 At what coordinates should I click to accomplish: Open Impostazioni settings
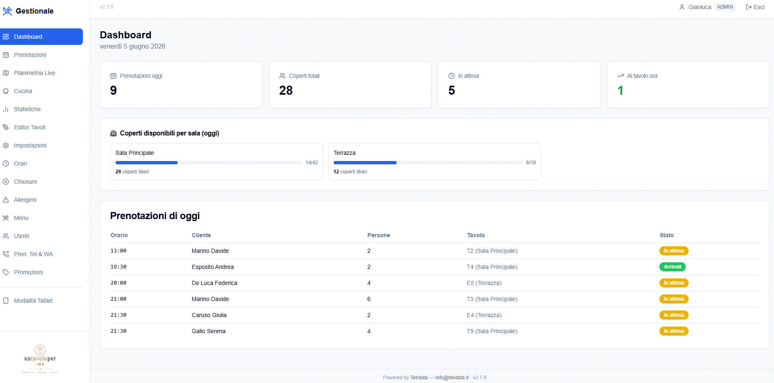point(41,145)
